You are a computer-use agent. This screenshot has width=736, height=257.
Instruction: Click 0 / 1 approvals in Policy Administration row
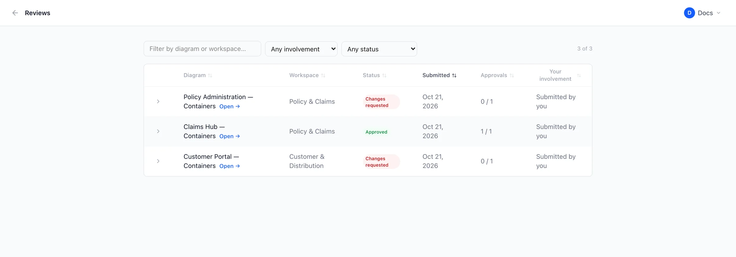coord(487,102)
